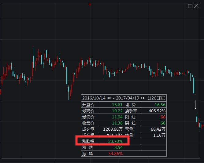Click the 最高价 value 19.22

[x=117, y=111]
